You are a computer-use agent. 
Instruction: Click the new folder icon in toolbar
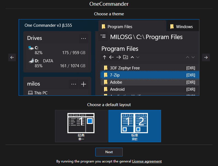pyautogui.click(x=125, y=57)
